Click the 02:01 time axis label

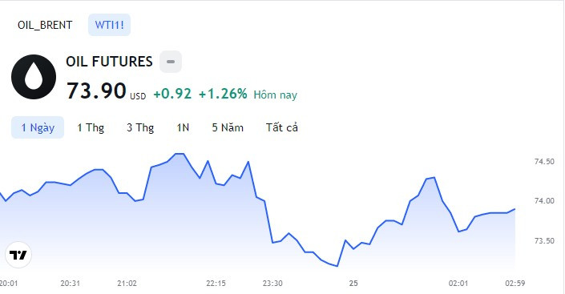coord(458,284)
